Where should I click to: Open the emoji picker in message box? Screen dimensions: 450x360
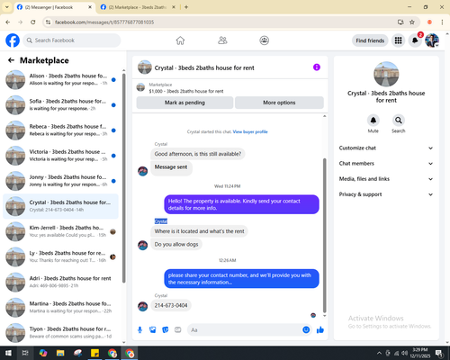click(x=306, y=330)
